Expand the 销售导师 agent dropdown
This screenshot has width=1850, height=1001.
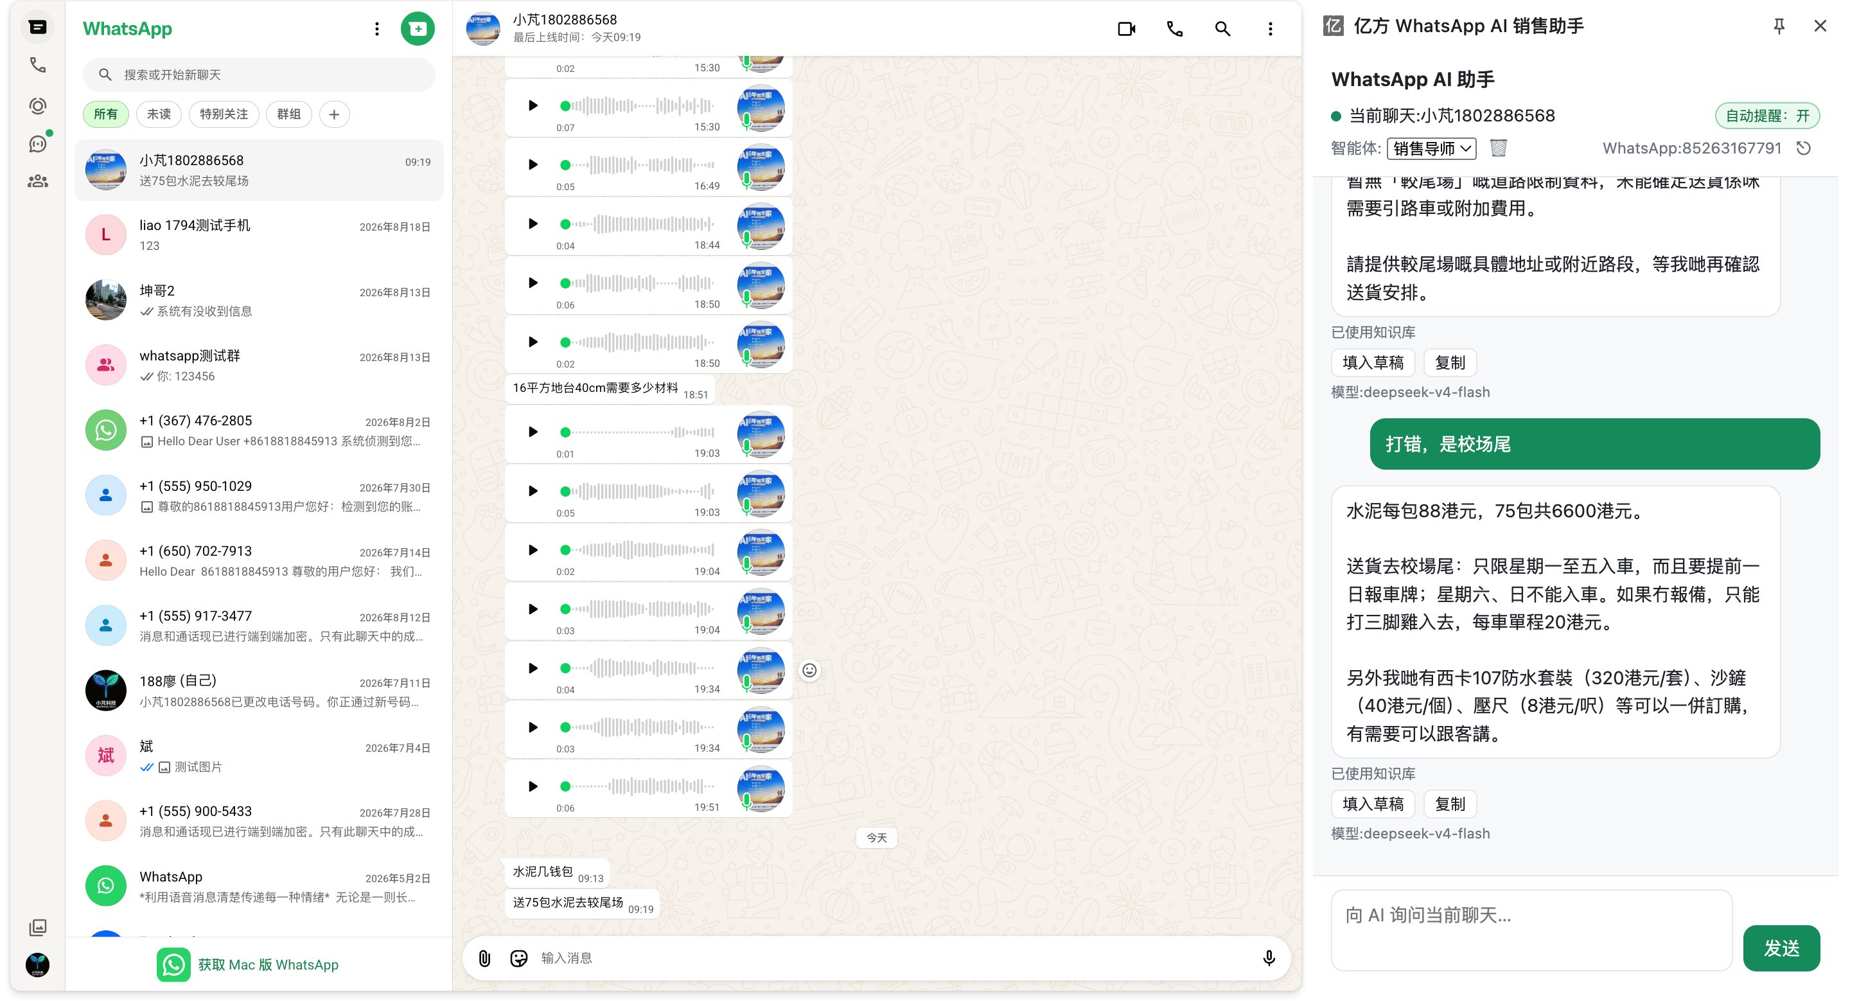point(1431,148)
